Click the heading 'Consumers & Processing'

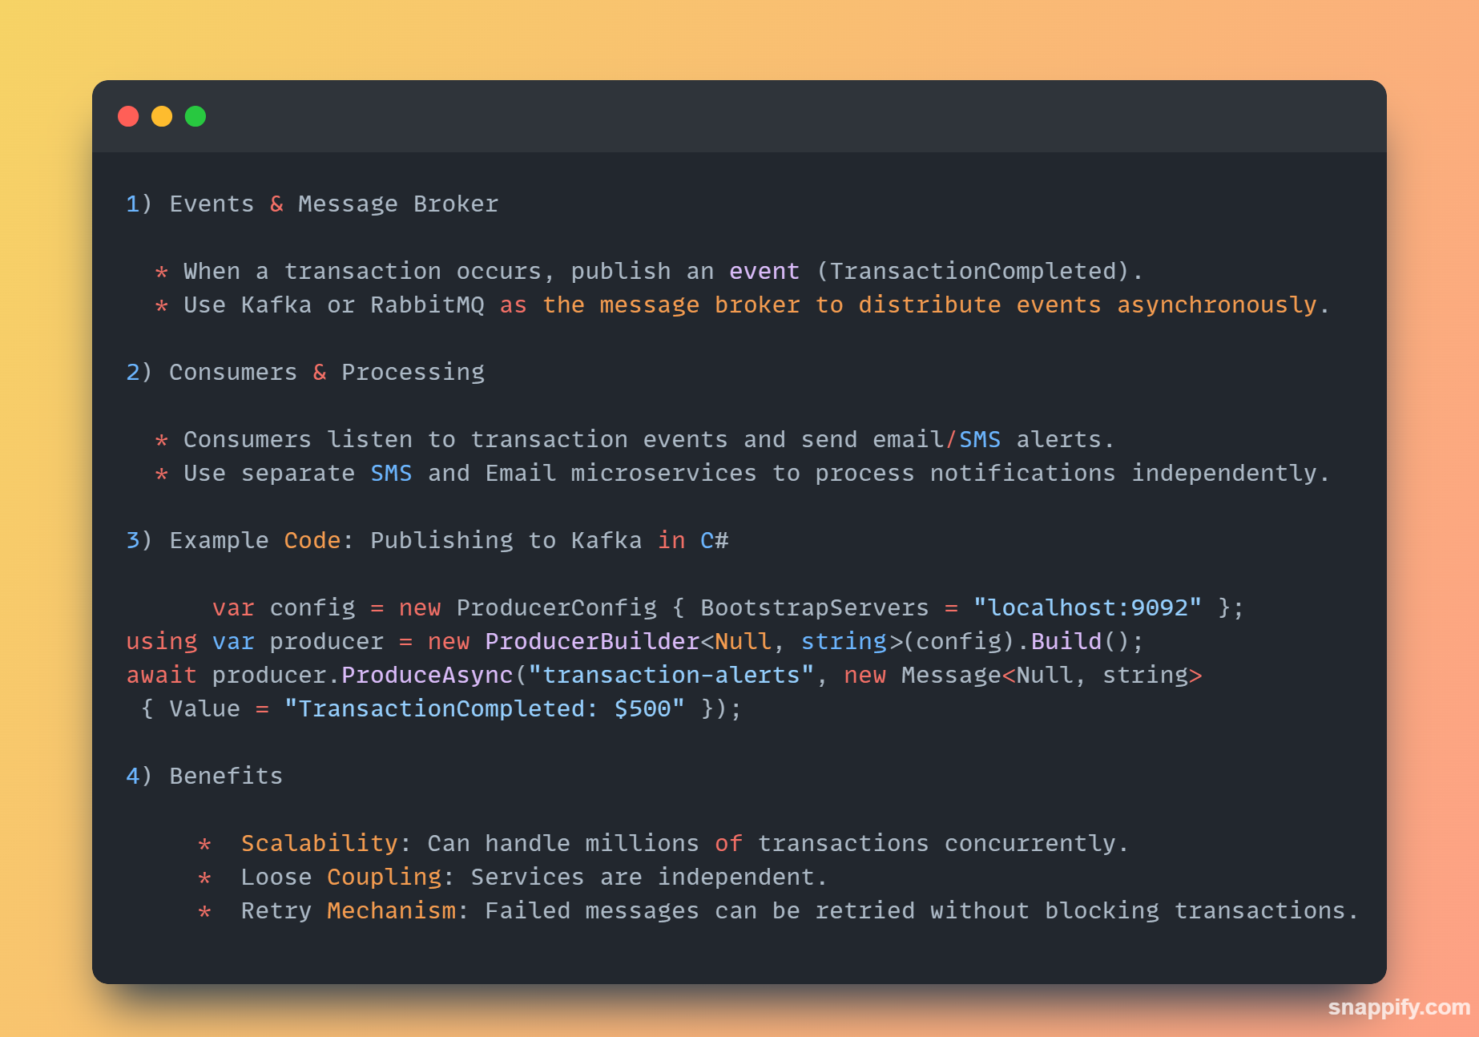[x=326, y=372]
